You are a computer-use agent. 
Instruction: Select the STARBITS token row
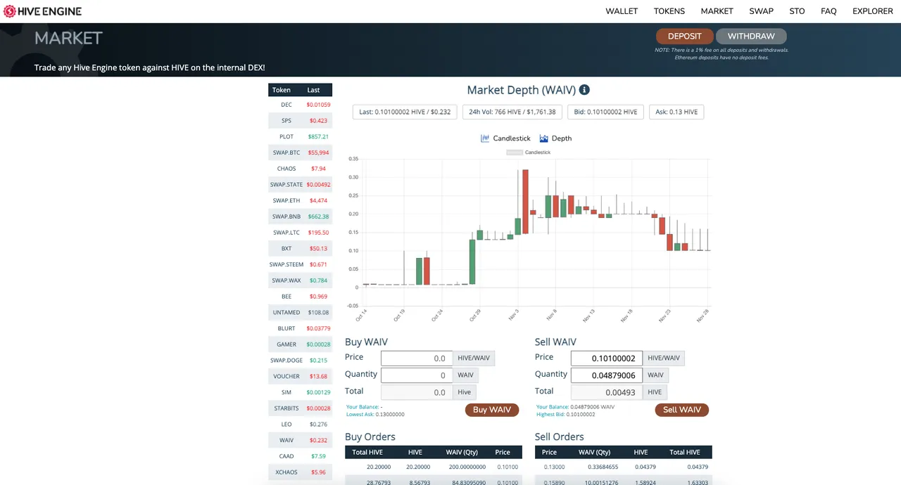(300, 408)
